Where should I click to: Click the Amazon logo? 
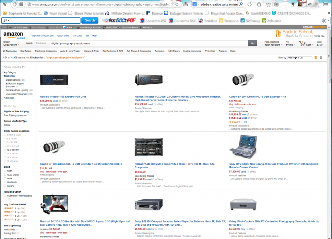[13, 34]
